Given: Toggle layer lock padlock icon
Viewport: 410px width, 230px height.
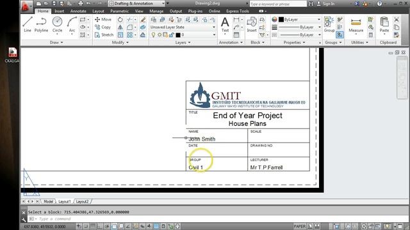Looking at the screenshot, I should [x=172, y=34].
